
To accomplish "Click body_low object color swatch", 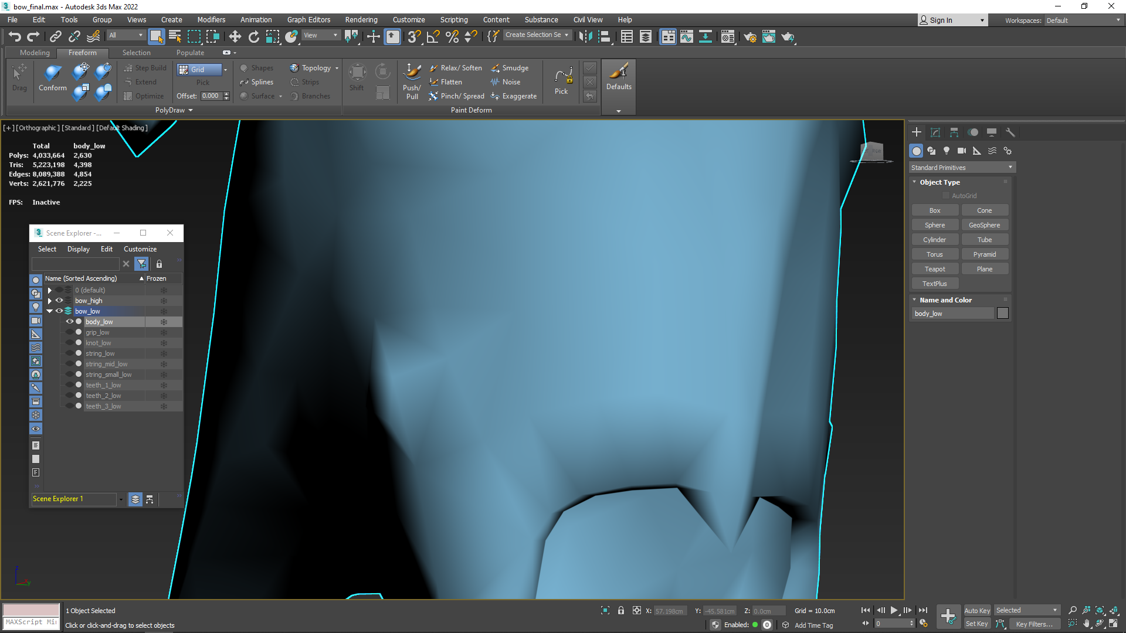I will pos(1003,314).
